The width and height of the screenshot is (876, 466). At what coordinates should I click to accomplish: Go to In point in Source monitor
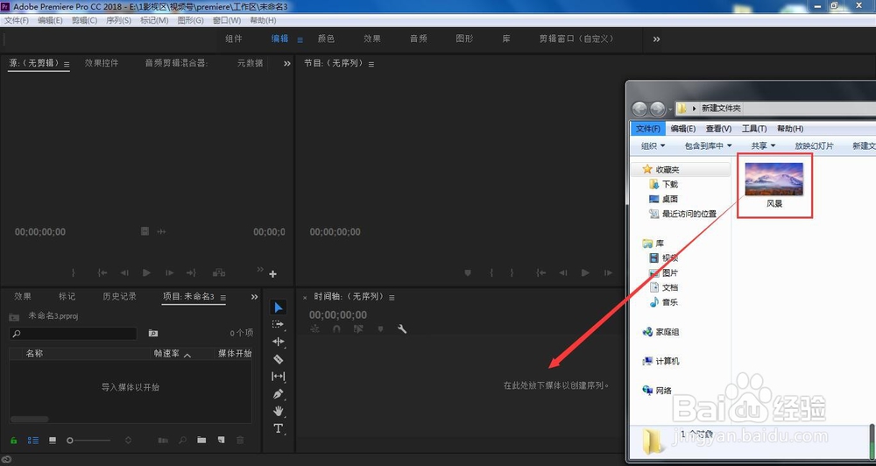[102, 272]
